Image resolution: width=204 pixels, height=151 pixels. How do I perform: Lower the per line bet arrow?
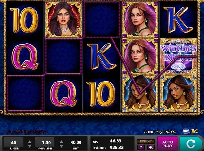61,146
